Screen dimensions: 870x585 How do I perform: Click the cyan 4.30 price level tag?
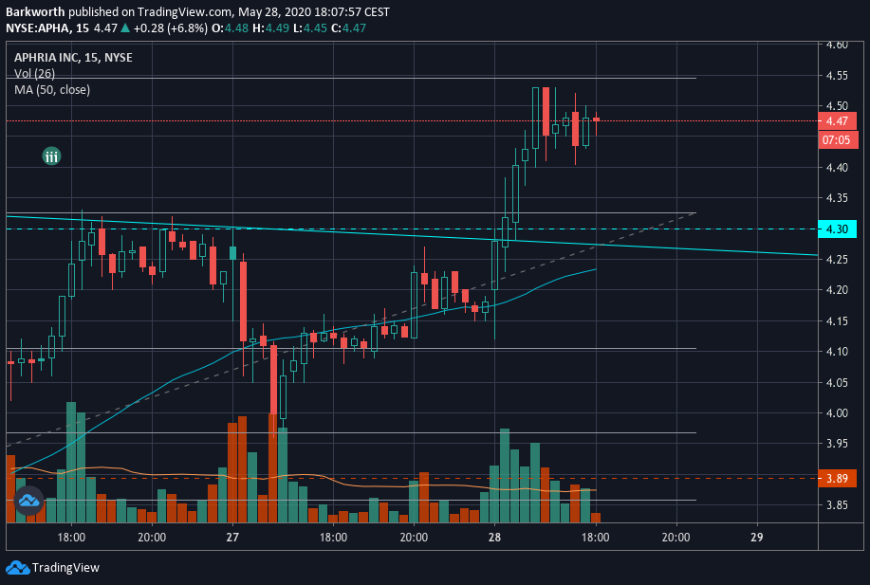click(x=837, y=229)
